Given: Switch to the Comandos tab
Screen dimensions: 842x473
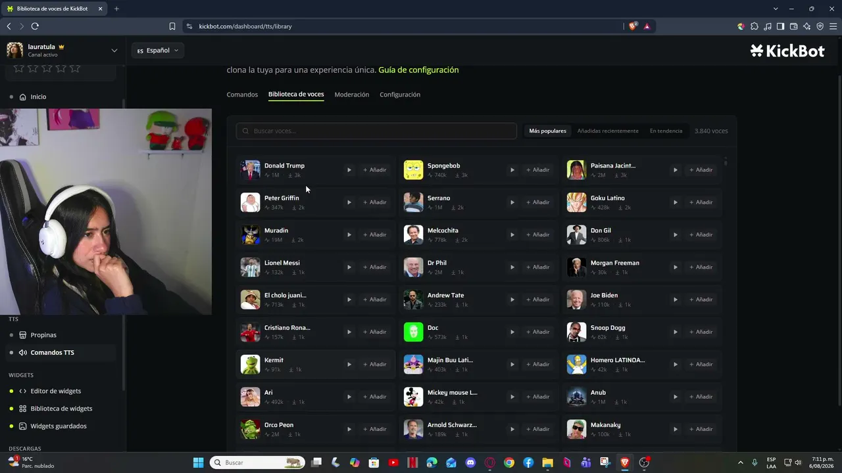Looking at the screenshot, I should (242, 95).
